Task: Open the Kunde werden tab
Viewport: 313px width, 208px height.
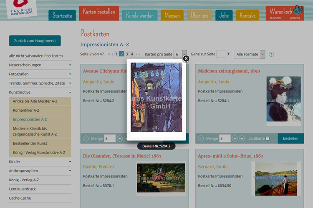Action: [140, 15]
